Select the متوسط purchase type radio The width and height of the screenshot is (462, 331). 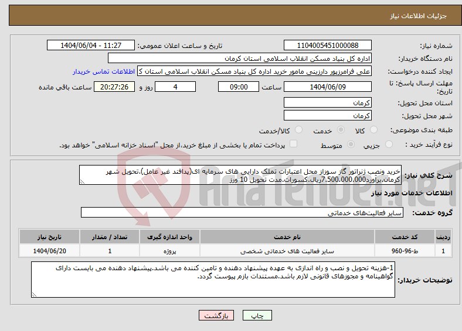[x=351, y=144]
